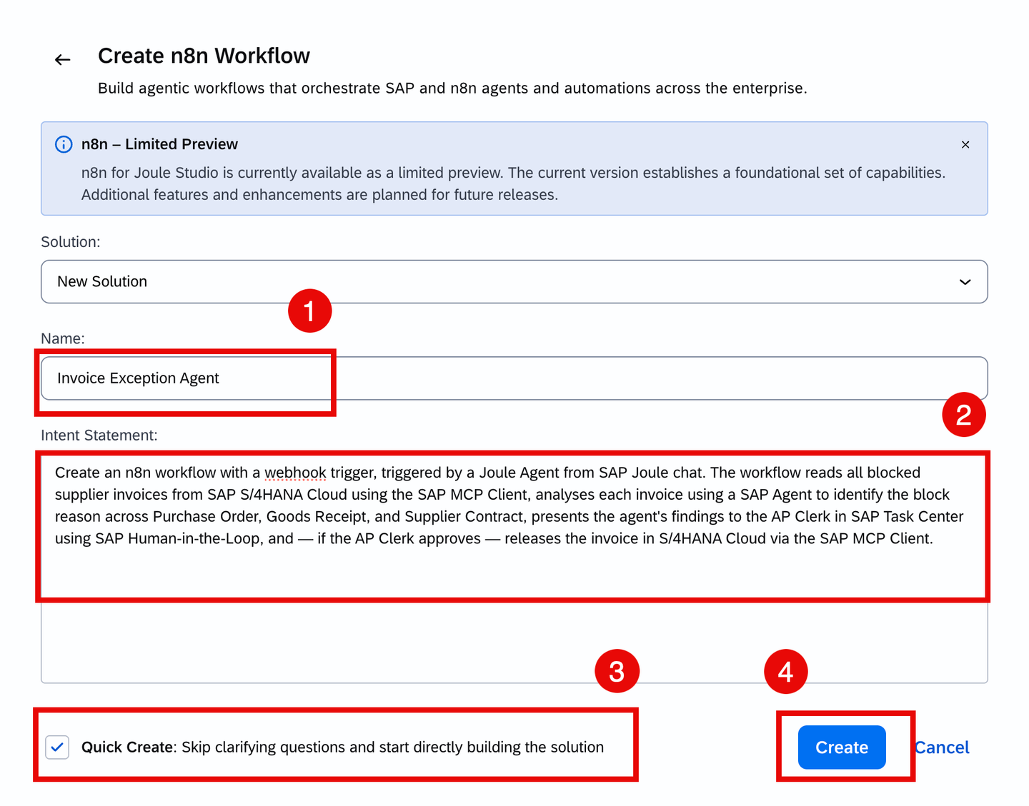
Task: Click the Name field with Invoice Exception Agent
Action: click(x=514, y=378)
